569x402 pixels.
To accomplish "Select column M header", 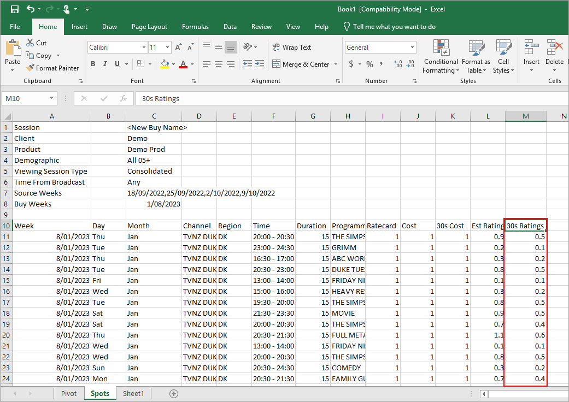I will click(x=525, y=116).
